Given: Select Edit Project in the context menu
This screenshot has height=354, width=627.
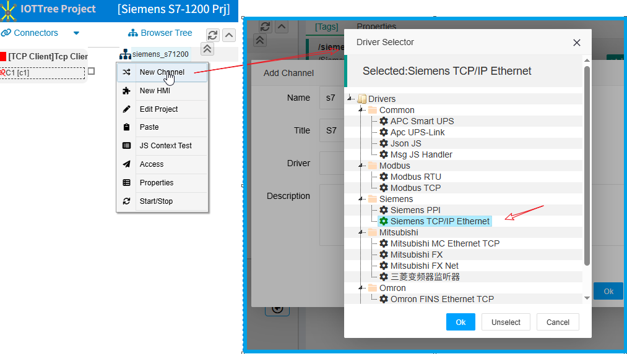Looking at the screenshot, I should [x=162, y=109].
